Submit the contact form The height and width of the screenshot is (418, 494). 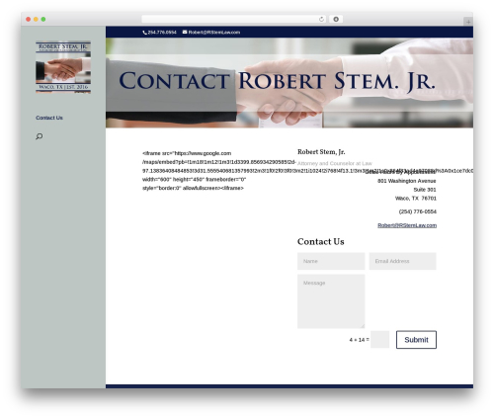pos(416,340)
